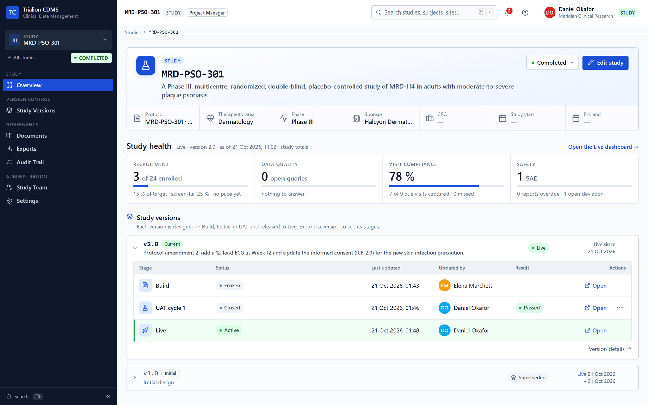648x405 pixels.
Task: Focus the search studies input field
Action: pyautogui.click(x=434, y=12)
